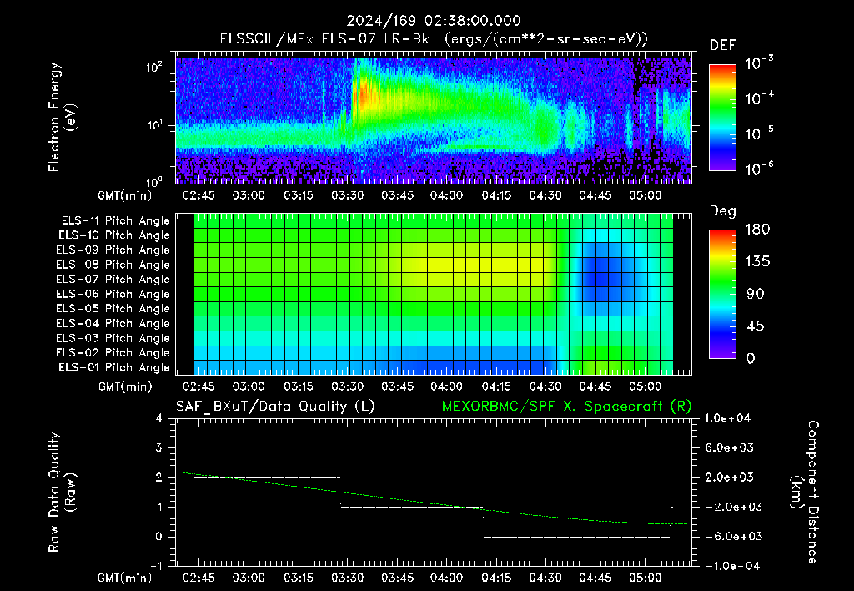854x591 pixels.
Task: Click the 10⁻⁵ value on the DEF scale
Action: click(x=759, y=134)
